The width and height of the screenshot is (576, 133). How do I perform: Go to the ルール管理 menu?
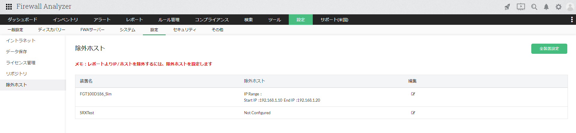[x=169, y=20]
